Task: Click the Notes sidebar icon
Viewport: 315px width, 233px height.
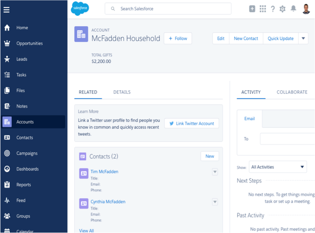Action: (x=7, y=106)
